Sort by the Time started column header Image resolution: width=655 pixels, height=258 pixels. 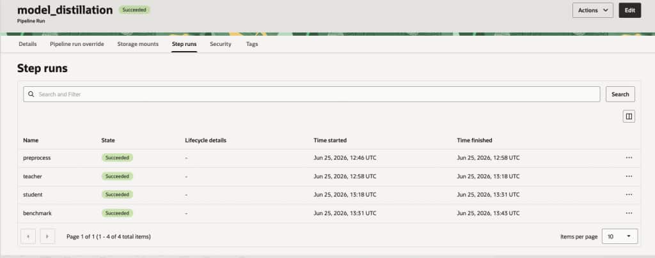[330, 140]
